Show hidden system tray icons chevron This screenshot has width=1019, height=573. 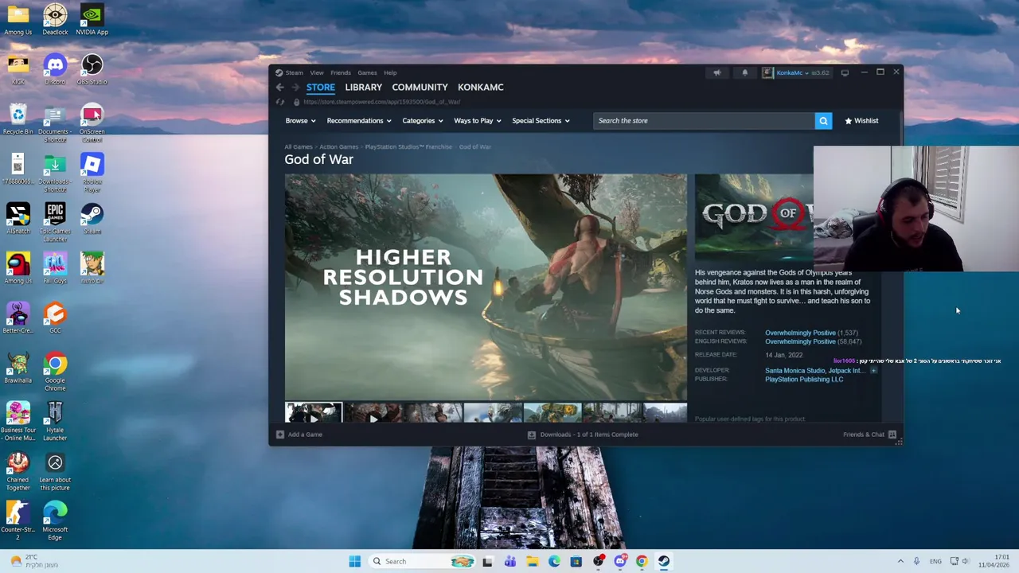(x=900, y=561)
